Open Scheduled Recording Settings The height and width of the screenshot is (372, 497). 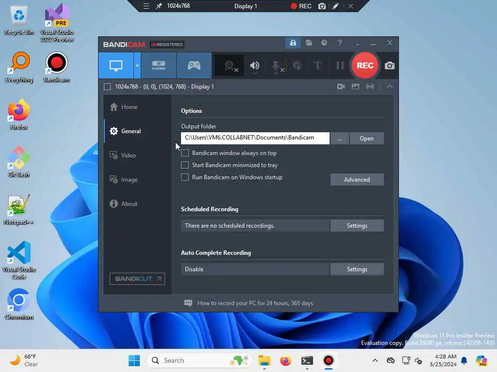point(357,226)
